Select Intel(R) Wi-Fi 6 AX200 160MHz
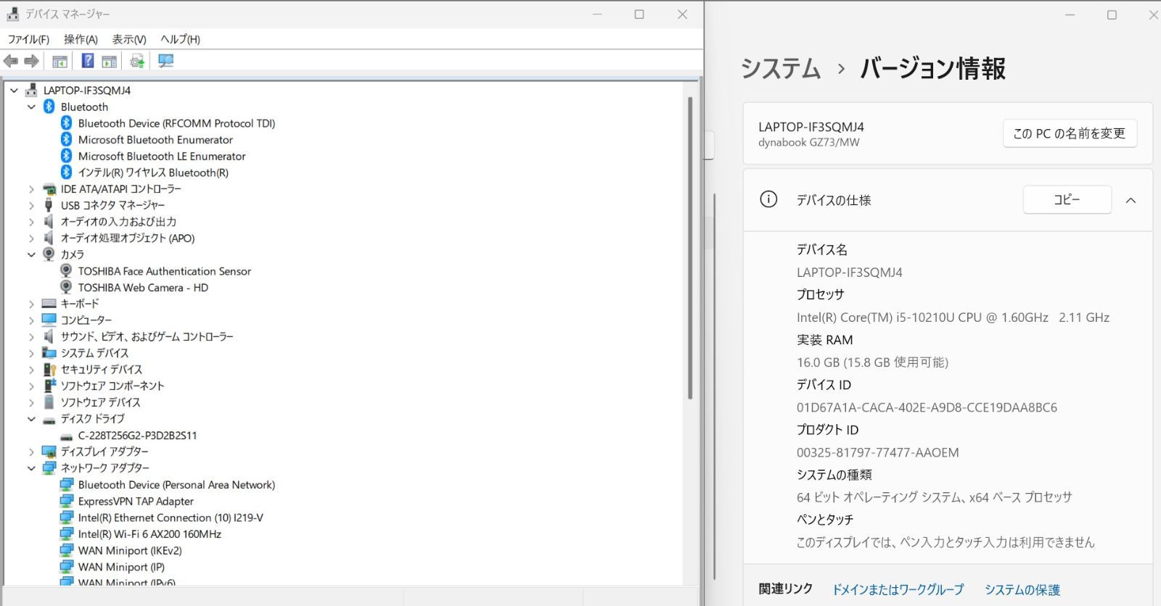This screenshot has width=1161, height=606. coord(149,534)
